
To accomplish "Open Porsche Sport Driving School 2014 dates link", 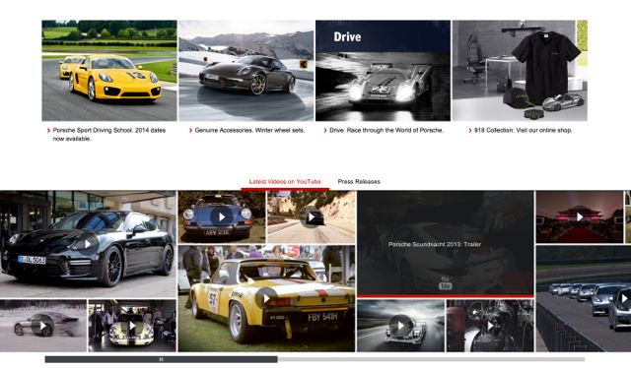I will pos(109,134).
